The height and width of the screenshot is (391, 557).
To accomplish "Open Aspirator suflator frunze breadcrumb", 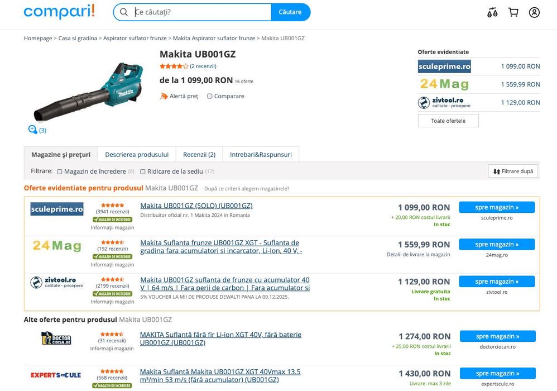I will (135, 38).
